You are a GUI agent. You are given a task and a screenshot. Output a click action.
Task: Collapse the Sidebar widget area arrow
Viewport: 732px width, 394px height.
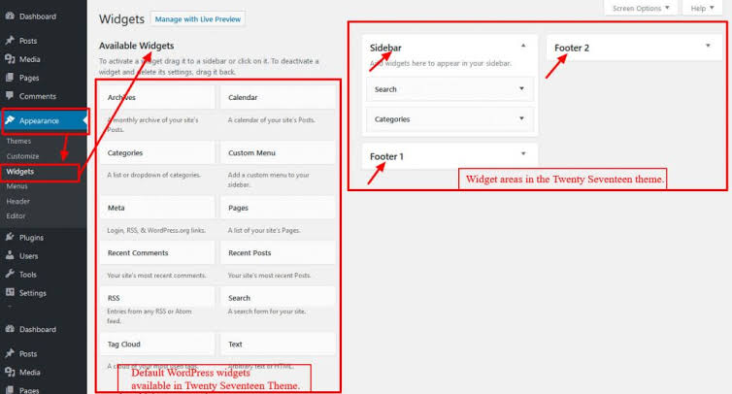click(523, 46)
